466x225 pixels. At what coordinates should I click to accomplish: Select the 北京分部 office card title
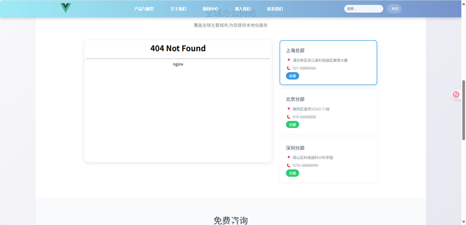point(295,99)
